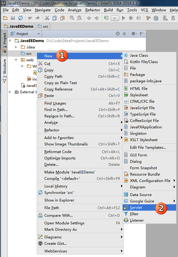Viewport: 178px width, 257px height.
Task: Select Package in the New submenu
Action: [149, 75]
